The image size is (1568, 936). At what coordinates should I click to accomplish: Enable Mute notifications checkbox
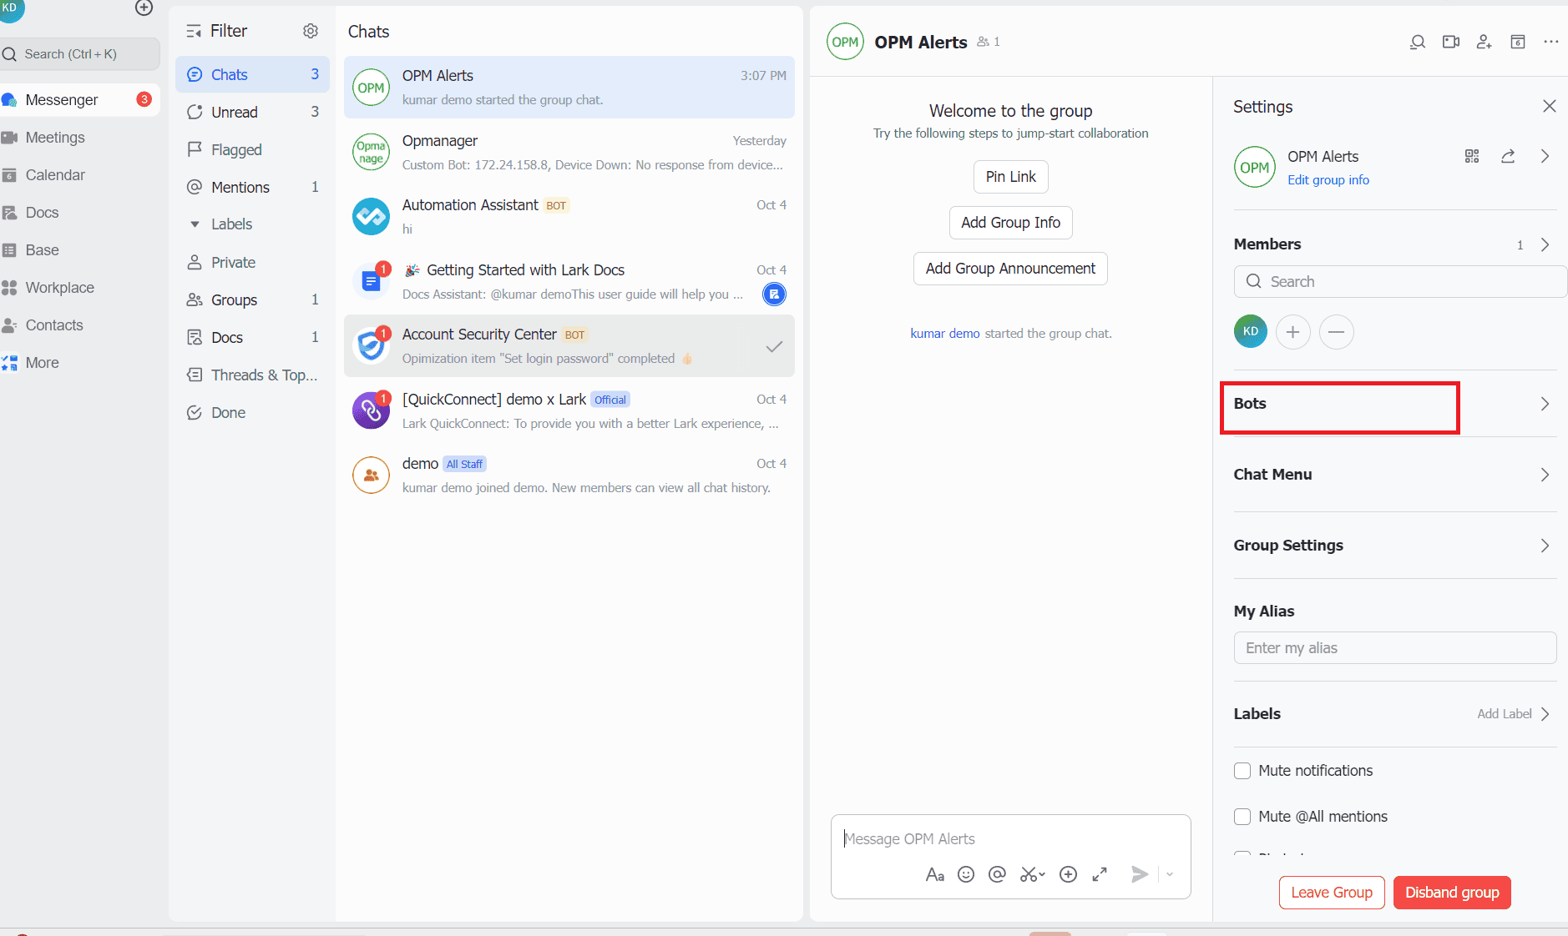(1242, 771)
